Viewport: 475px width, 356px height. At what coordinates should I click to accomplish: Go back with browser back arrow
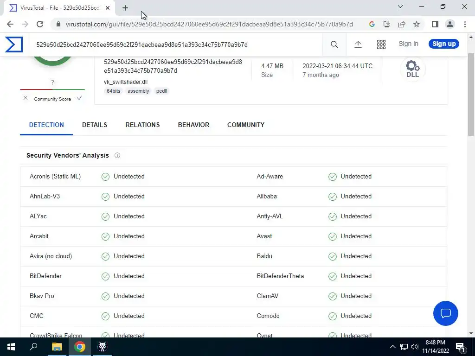[10, 24]
